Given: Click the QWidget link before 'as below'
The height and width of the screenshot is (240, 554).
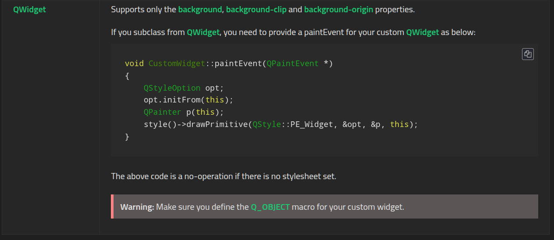Looking at the screenshot, I should pos(423,32).
